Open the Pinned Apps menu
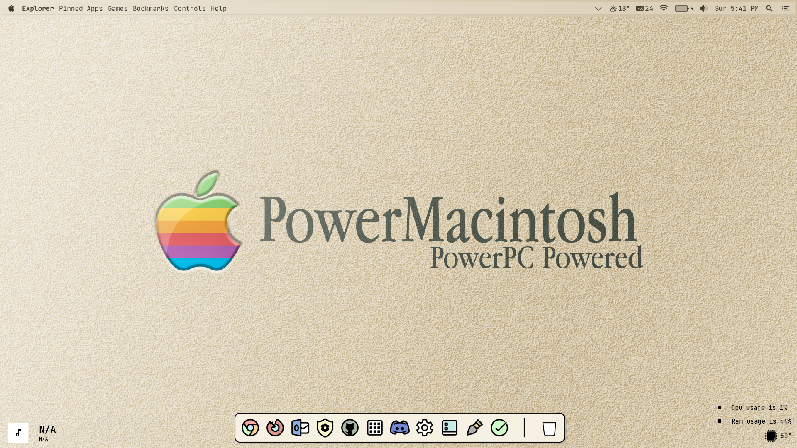The width and height of the screenshot is (797, 448). click(81, 8)
